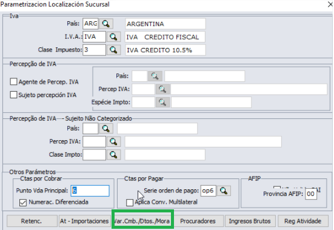The image size is (334, 230).
Task: Open País lookup in Sujeito Não Categorizado
Action: pos(106,129)
